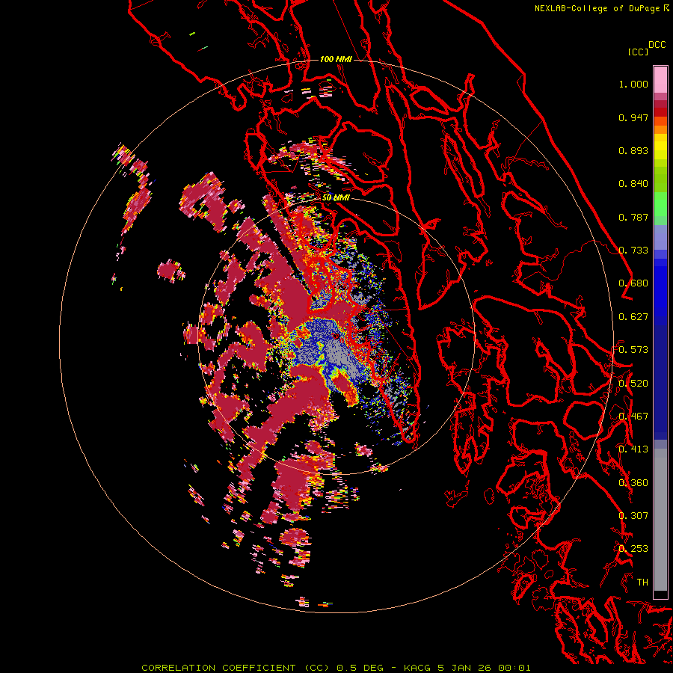
Task: Pick the large gray lower color bar segment
Action: [660, 523]
